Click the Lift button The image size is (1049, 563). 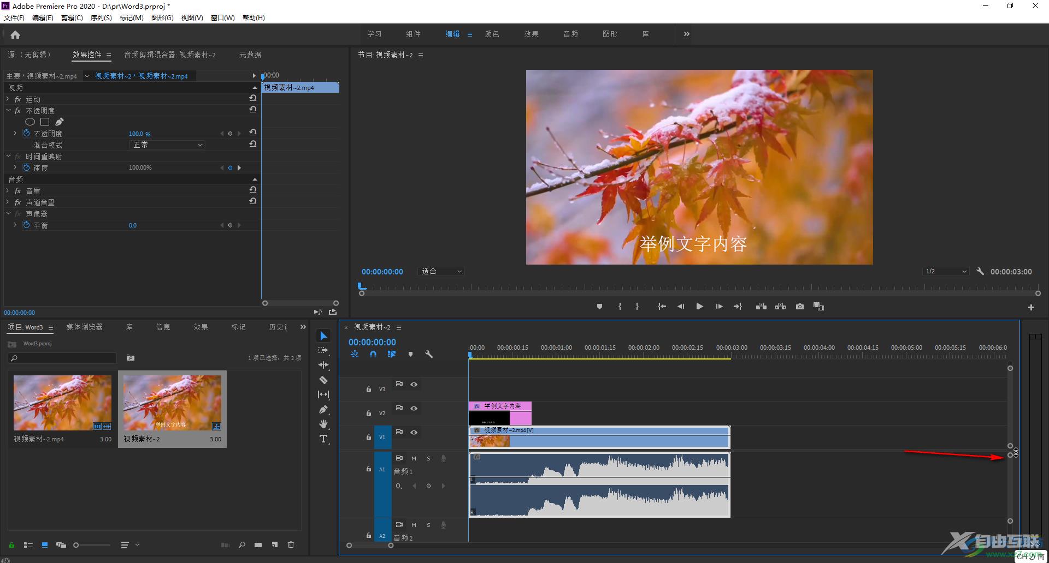pyautogui.click(x=761, y=307)
